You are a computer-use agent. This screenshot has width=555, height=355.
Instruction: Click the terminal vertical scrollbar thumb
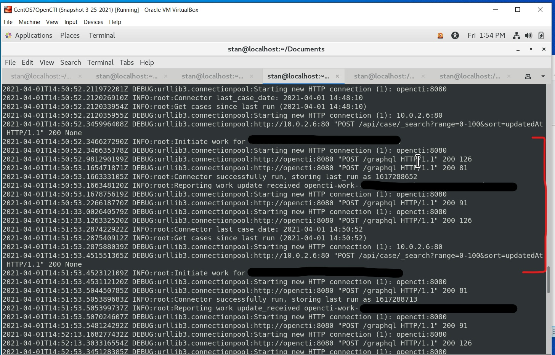(549, 280)
